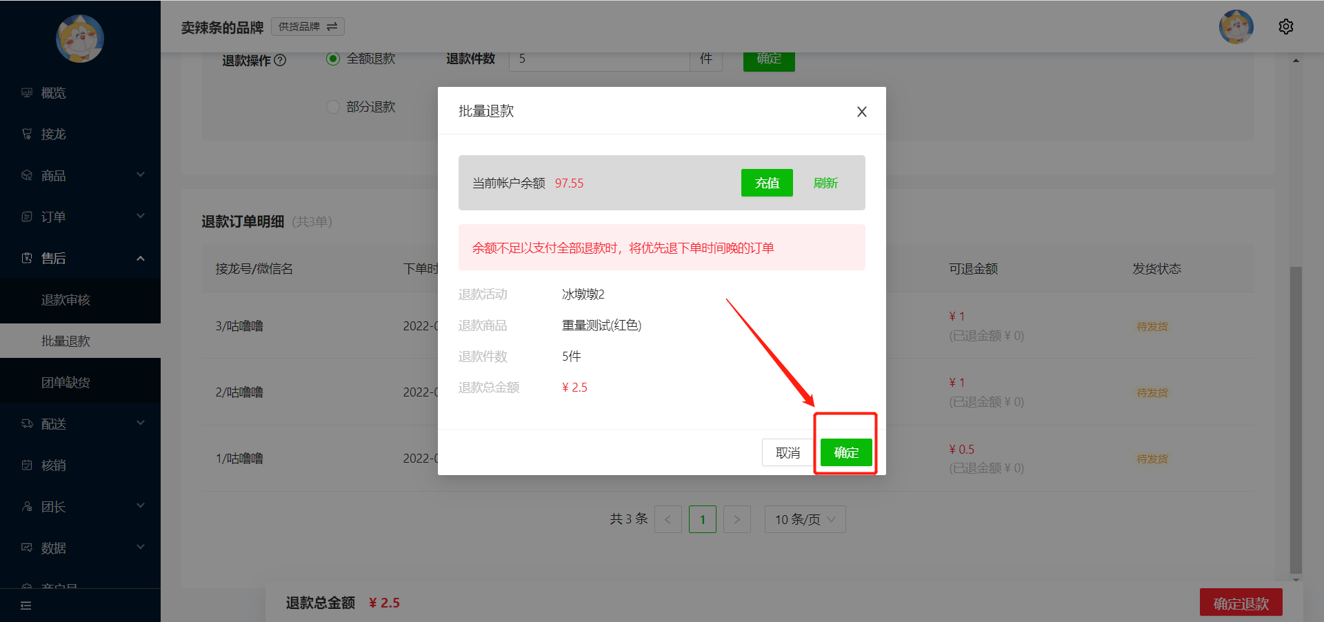Click the 可退金额 column header
Screen dimensions: 1324x622
[x=973, y=269]
